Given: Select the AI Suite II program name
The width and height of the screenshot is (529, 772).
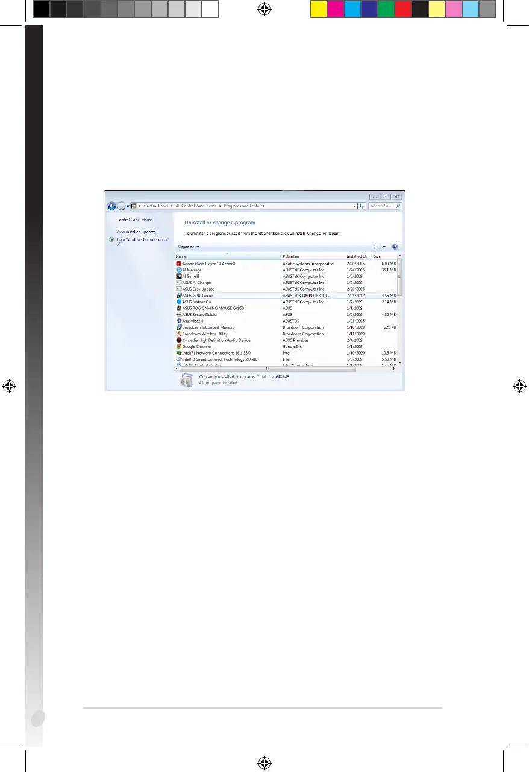Looking at the screenshot, I should point(190,276).
